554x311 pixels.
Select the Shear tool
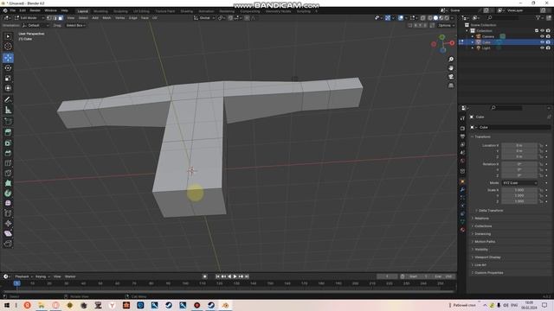click(8, 233)
